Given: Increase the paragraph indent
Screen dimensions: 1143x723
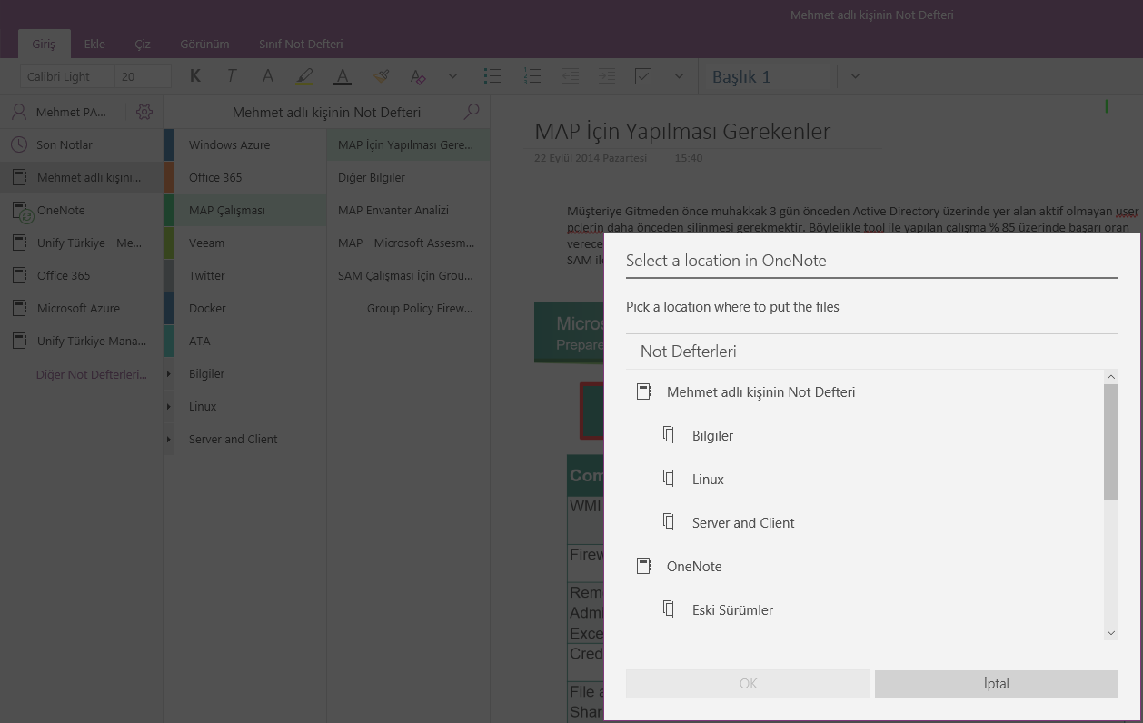Looking at the screenshot, I should point(606,76).
